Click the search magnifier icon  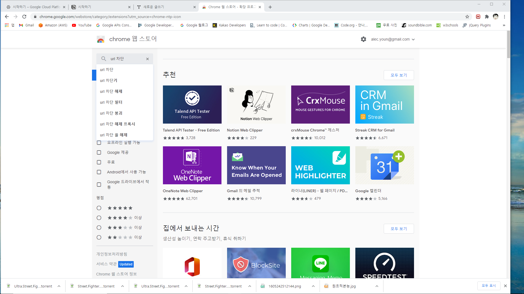click(x=104, y=59)
